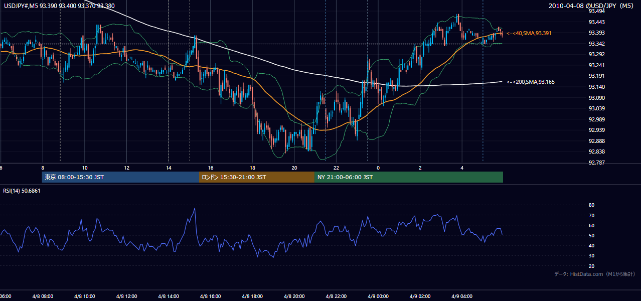Image resolution: width=641 pixels, height=301 pixels.
Task: Click the USDJPY#,M5 header quote text
Action: 59,6
